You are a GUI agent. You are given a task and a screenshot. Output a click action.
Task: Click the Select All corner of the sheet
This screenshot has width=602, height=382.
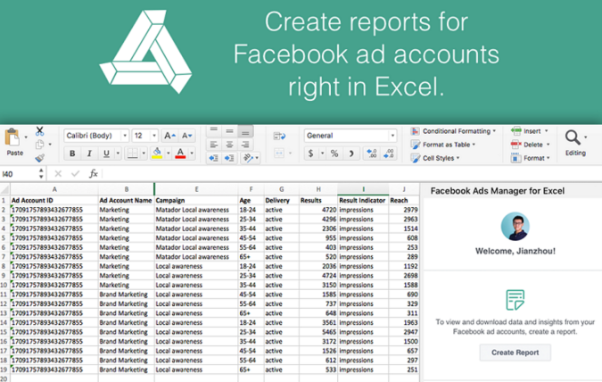[x=4, y=189]
